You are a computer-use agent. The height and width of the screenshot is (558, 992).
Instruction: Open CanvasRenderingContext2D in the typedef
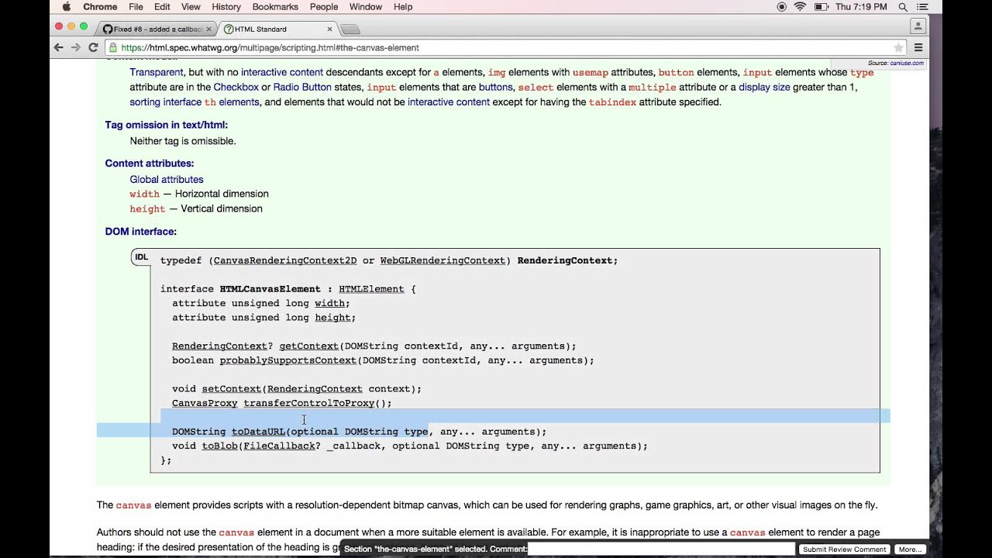[x=285, y=260]
